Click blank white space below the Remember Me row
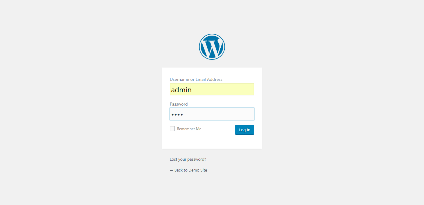Viewport: 424px width, 205px height. tap(212, 142)
